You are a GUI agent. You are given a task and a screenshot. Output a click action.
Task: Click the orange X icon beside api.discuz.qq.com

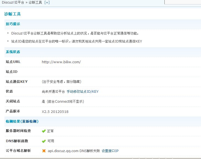(x=44, y=151)
